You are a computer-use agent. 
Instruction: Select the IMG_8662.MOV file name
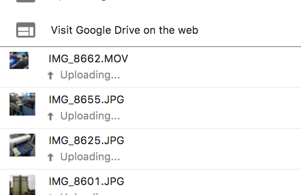(88, 59)
